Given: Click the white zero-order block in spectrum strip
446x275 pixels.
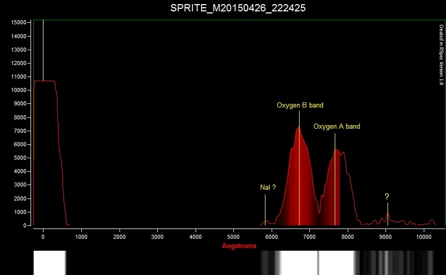Looking at the screenshot, I should (49, 263).
